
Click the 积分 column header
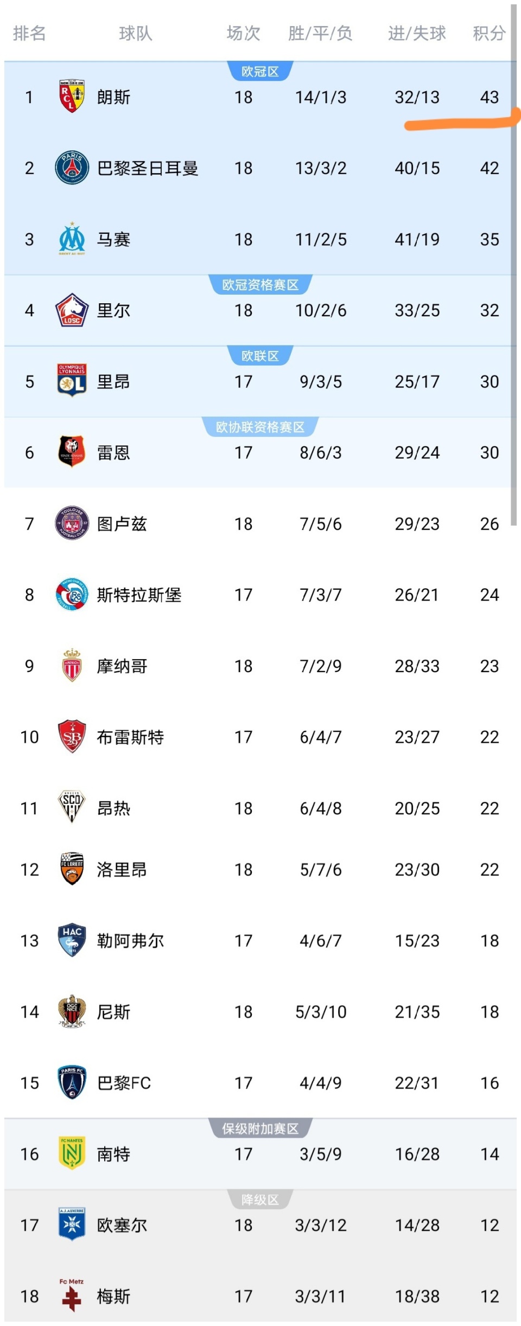489,34
